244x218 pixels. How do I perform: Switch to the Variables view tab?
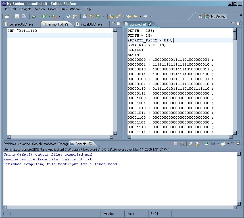tap(50, 144)
